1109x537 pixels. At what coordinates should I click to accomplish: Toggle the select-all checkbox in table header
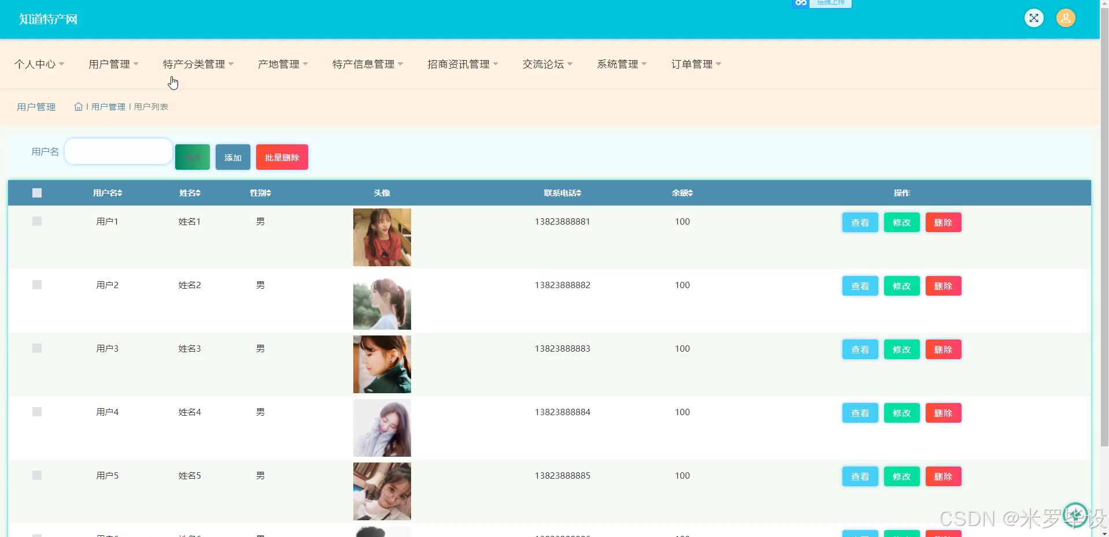click(37, 193)
